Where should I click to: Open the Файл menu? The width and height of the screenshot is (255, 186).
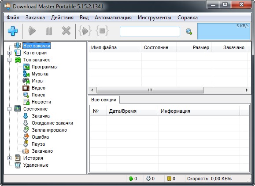[13, 18]
